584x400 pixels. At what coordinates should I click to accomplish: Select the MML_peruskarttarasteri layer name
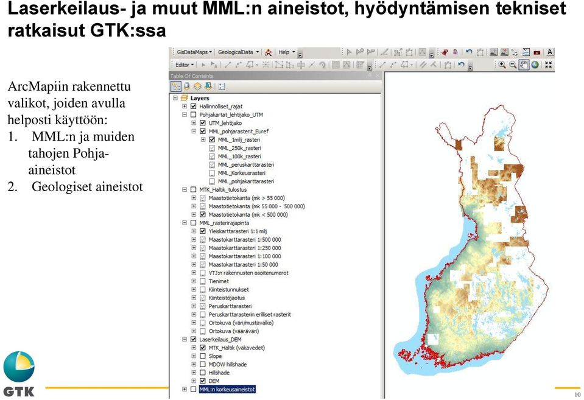(x=246, y=164)
